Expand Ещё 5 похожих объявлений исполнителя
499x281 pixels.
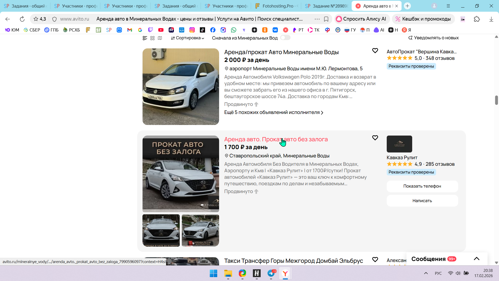tap(273, 112)
